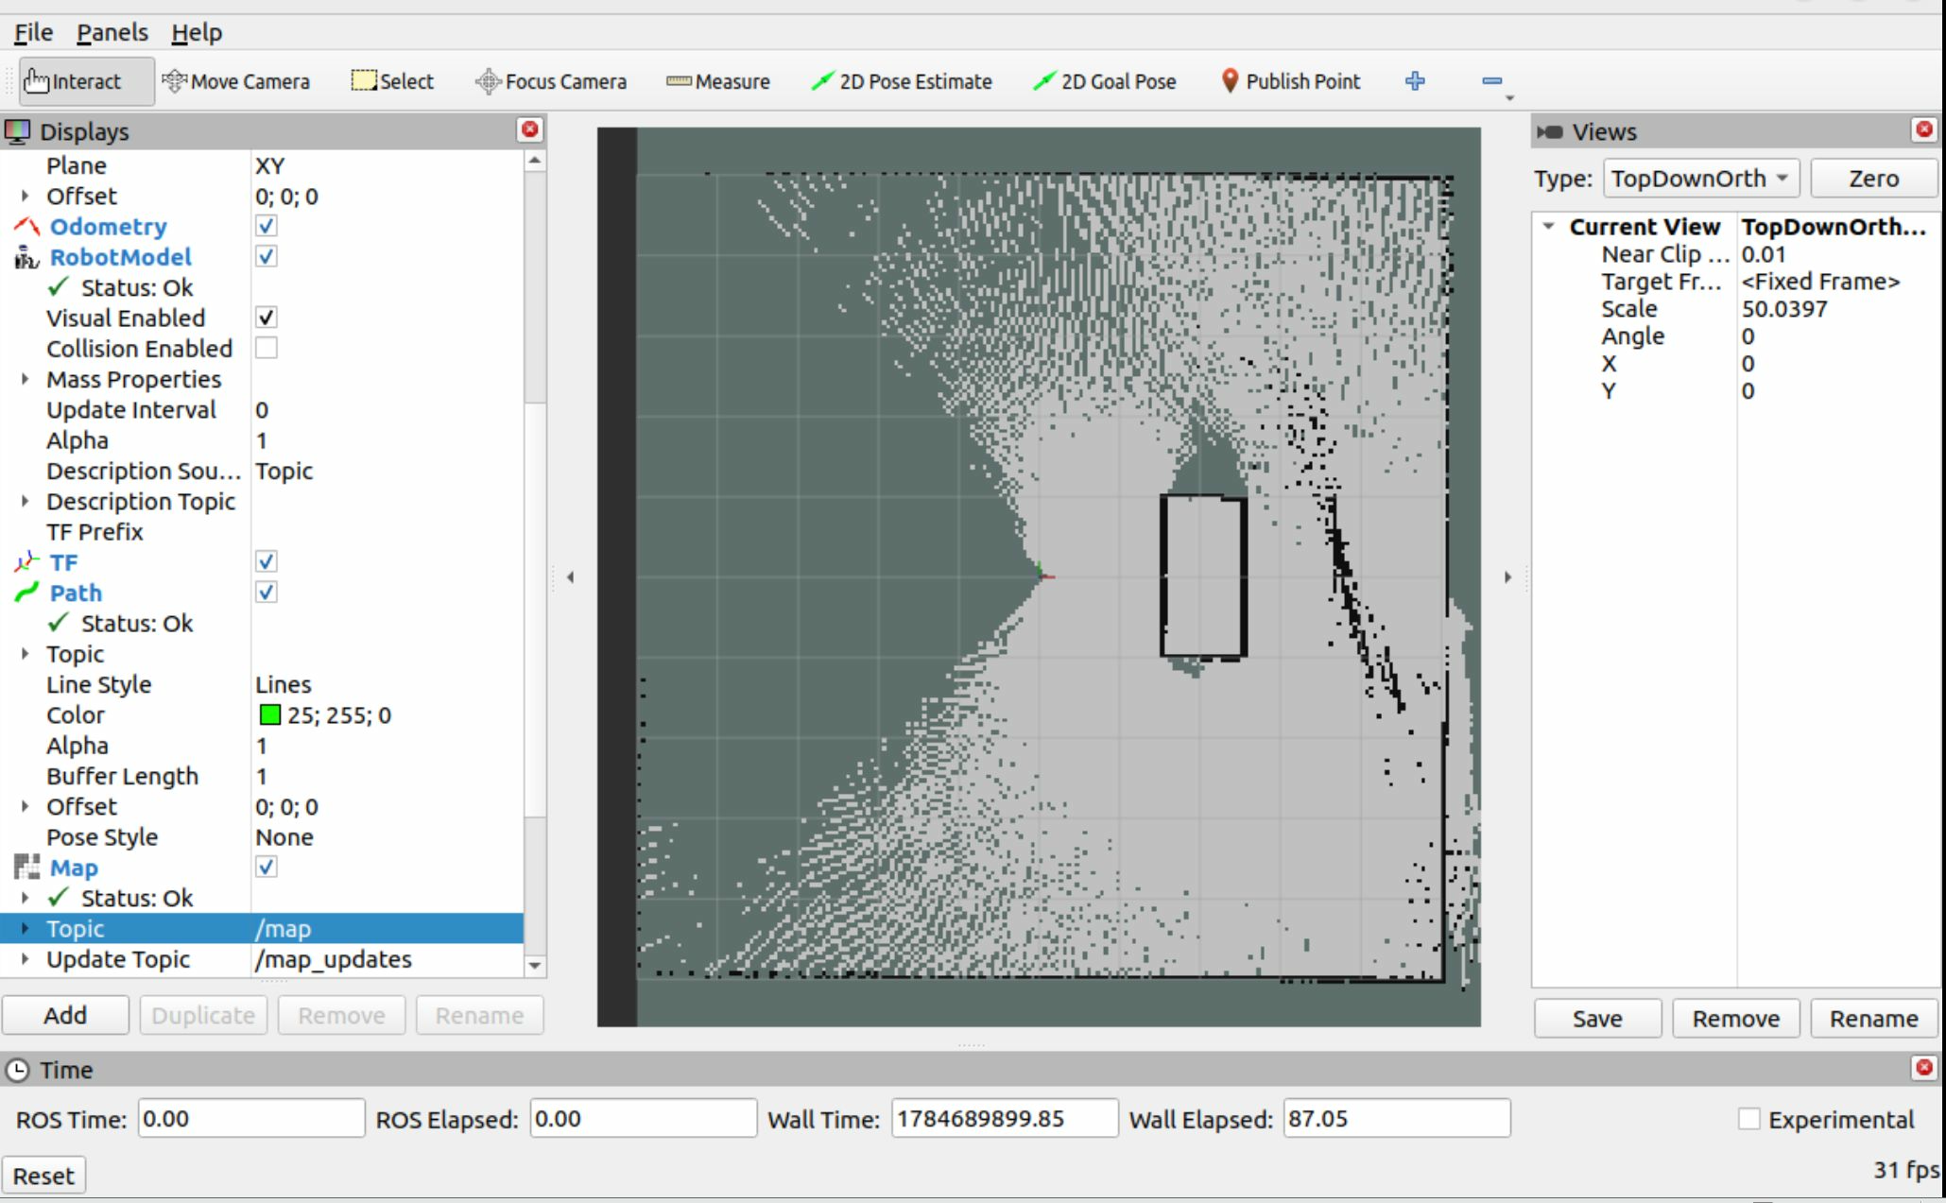Select the Publish Point tool
This screenshot has height=1203, width=1946.
click(1290, 81)
